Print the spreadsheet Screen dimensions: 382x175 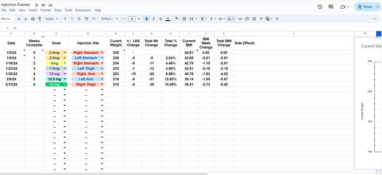(33, 19)
